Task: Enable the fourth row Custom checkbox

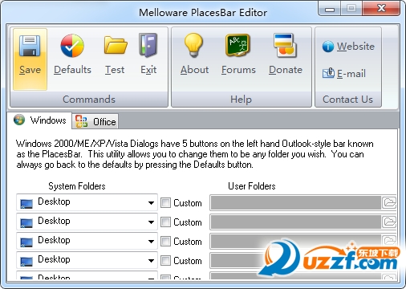Action: pyautogui.click(x=165, y=261)
